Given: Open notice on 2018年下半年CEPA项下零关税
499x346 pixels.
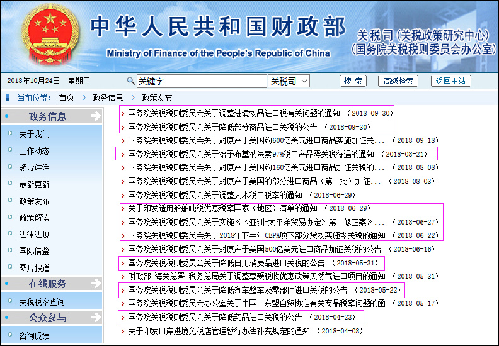Looking at the screenshot, I should tap(256, 235).
